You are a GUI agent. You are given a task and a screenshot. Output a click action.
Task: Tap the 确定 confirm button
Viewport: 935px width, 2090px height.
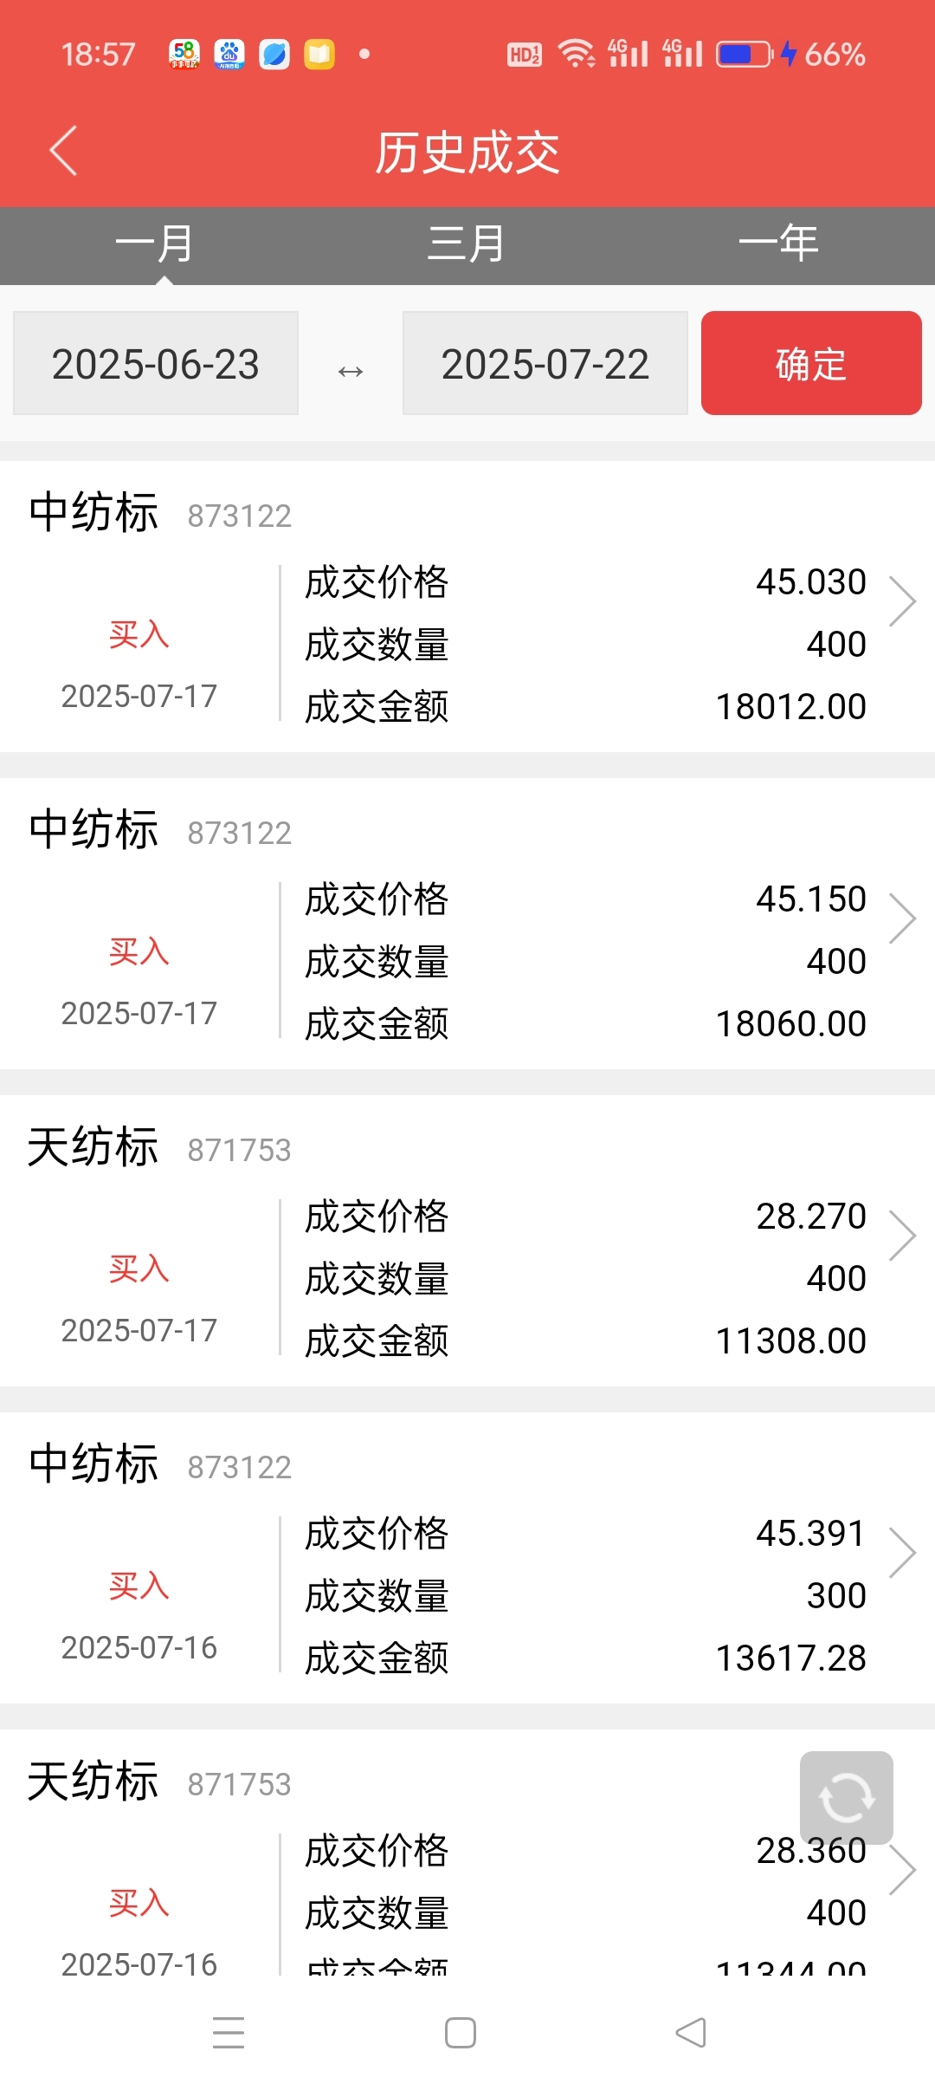(x=811, y=363)
